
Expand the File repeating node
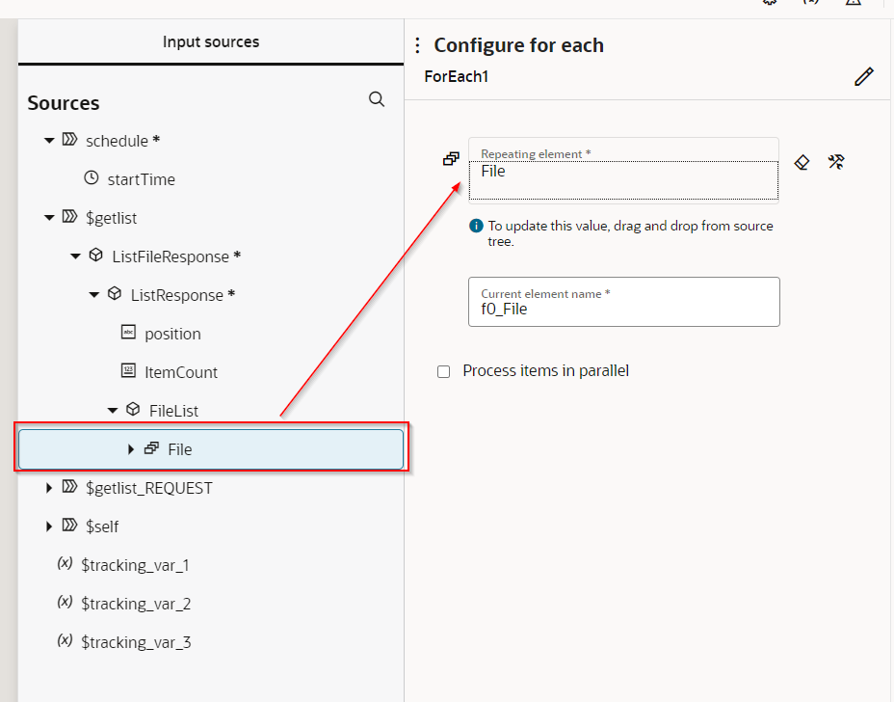131,449
